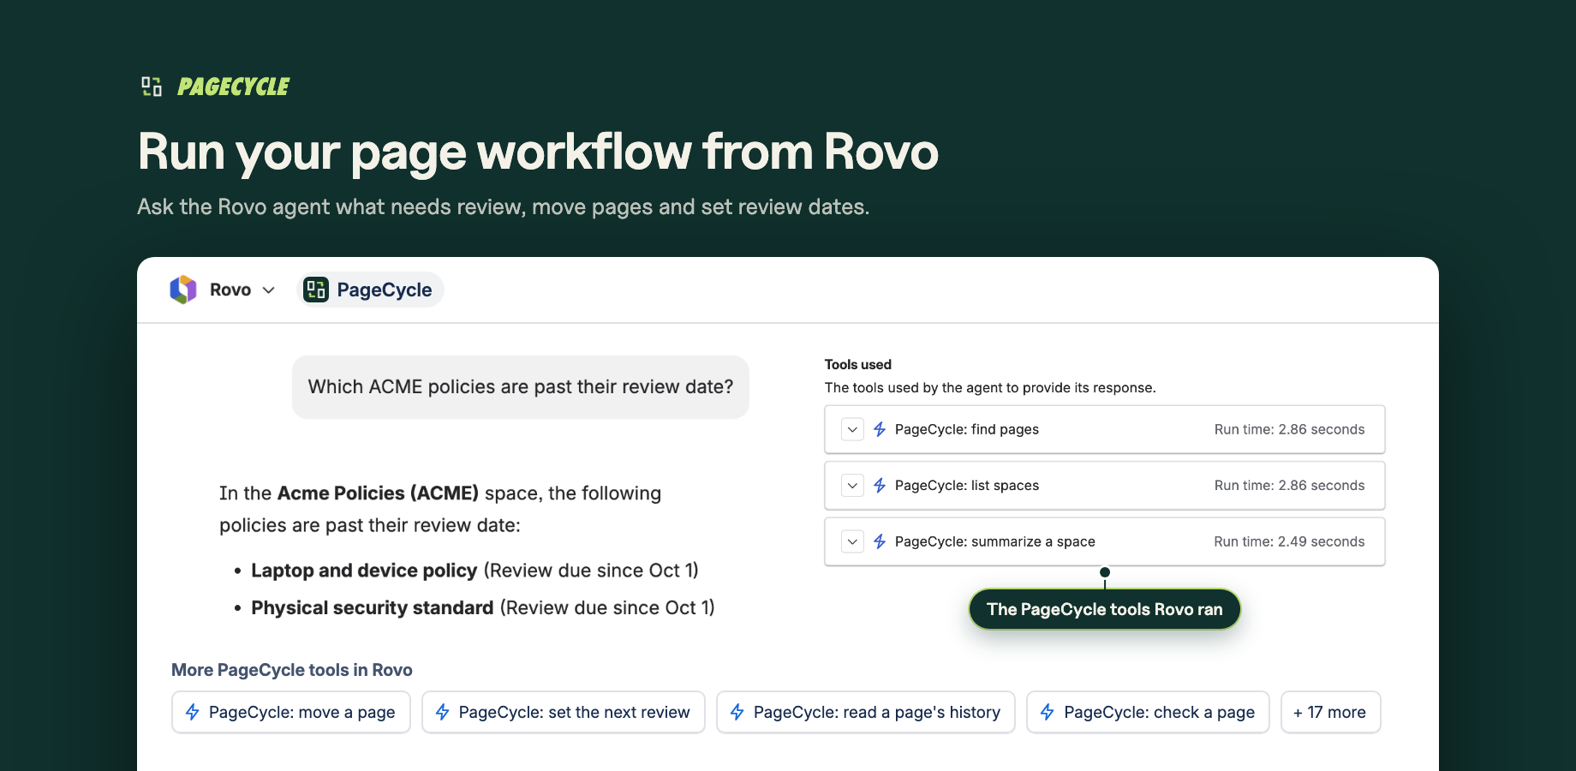
Task: Click 'Acme Policies (ACME)' bold text
Action: [x=378, y=493]
